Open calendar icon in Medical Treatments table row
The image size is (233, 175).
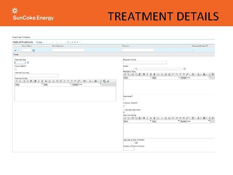point(34,51)
